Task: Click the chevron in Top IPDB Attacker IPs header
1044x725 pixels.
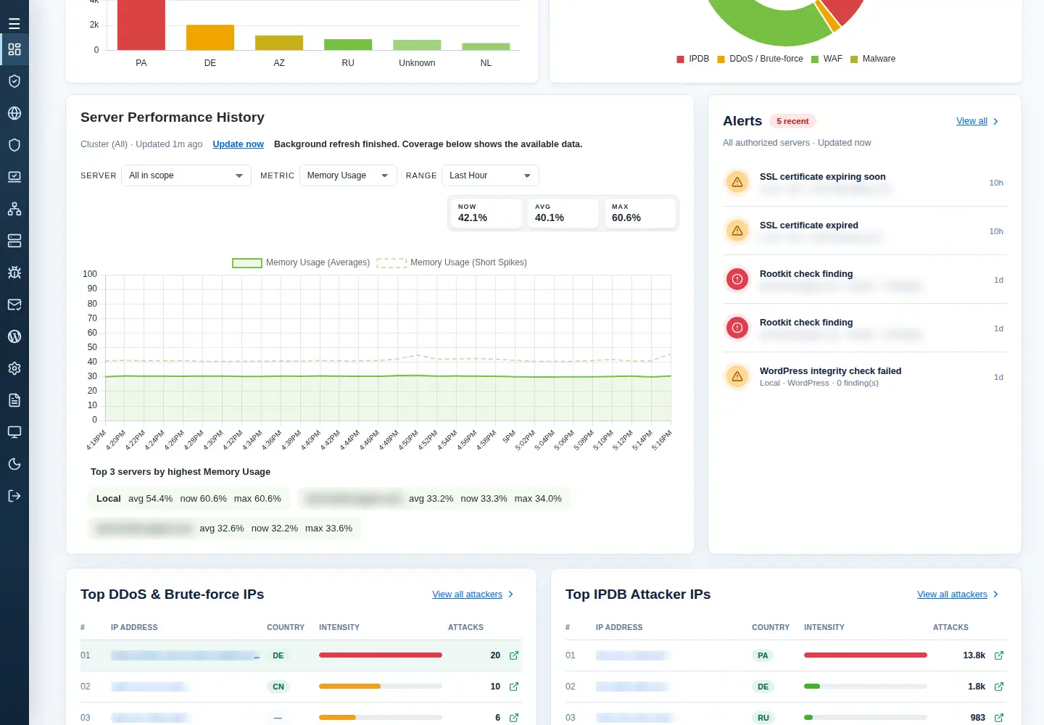Action: [x=996, y=594]
